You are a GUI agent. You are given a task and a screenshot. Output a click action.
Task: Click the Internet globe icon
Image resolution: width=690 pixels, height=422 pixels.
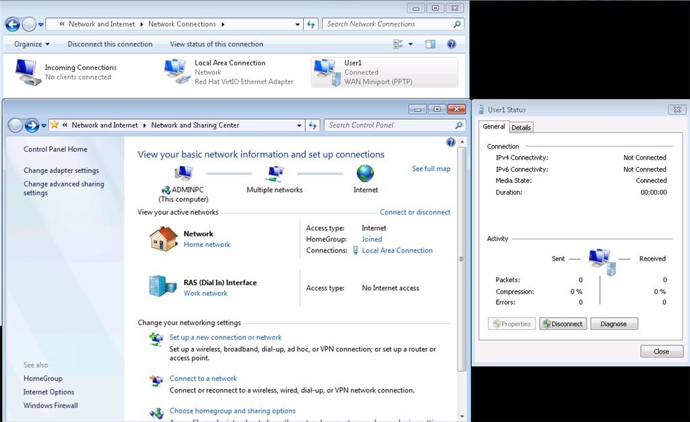[365, 173]
